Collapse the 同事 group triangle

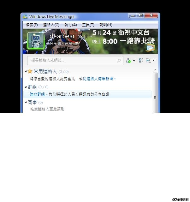[26, 102]
